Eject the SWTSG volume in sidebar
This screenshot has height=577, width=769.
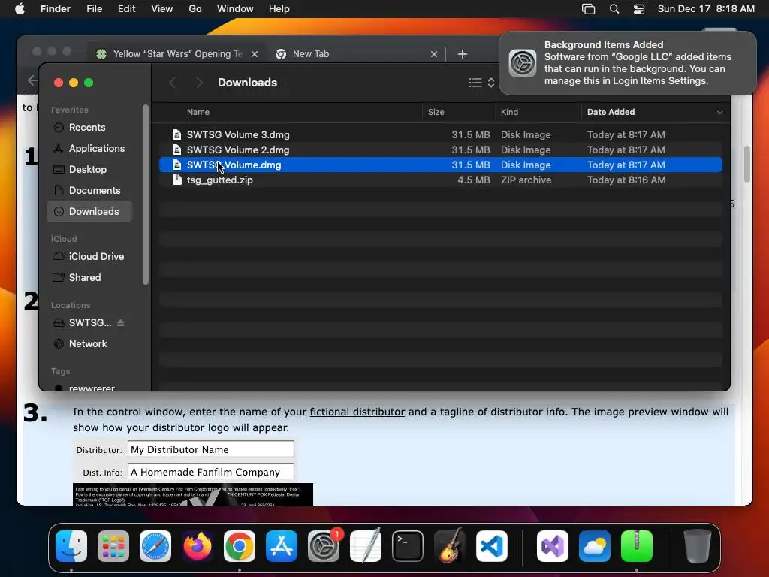121,322
